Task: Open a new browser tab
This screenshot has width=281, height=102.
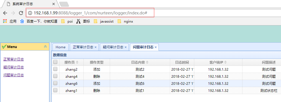Action: tap(64, 4)
